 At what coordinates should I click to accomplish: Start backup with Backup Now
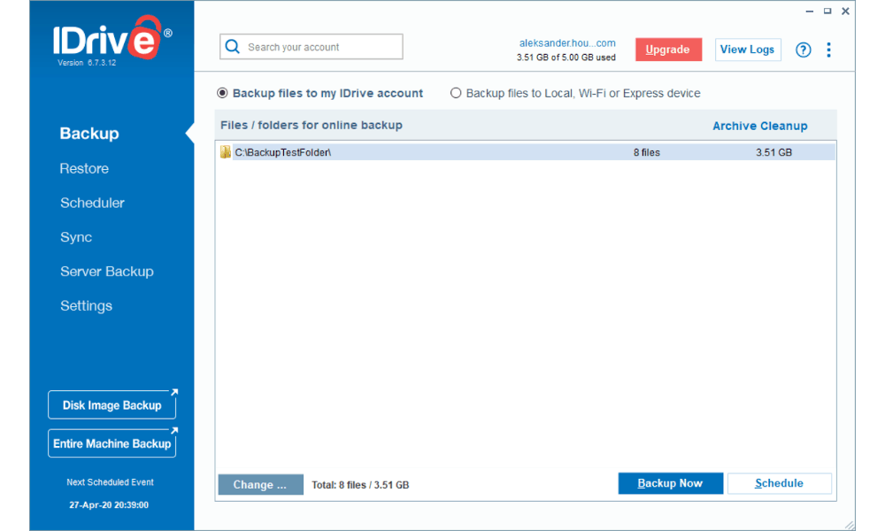coord(670,483)
